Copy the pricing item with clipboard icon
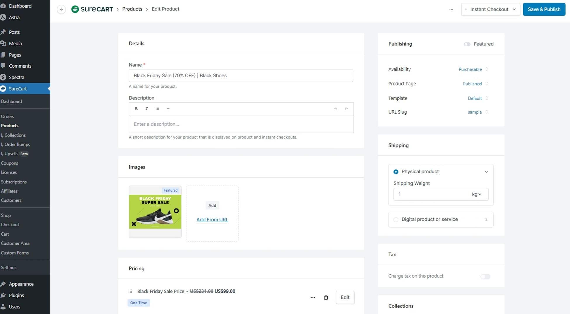Image resolution: width=570 pixels, height=314 pixels. (x=326, y=297)
